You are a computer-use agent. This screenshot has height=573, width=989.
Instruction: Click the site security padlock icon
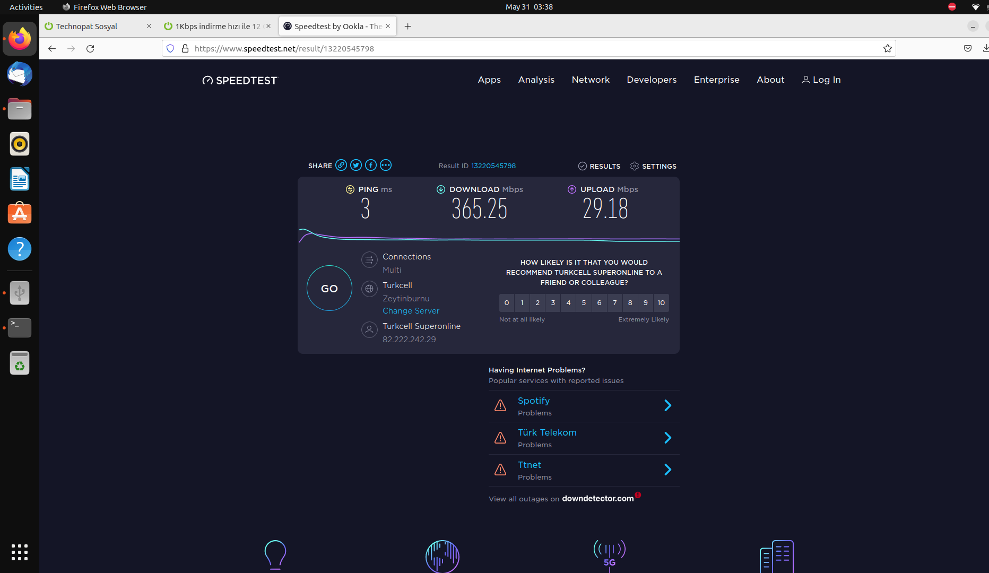click(185, 48)
